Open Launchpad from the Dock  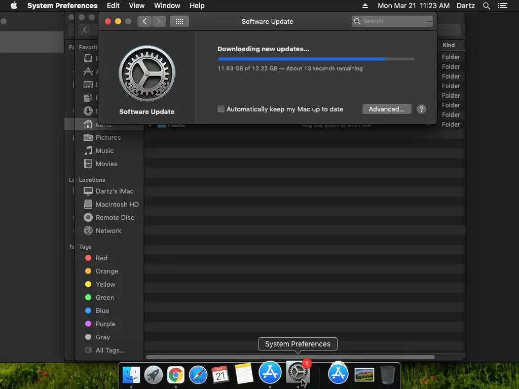point(153,375)
